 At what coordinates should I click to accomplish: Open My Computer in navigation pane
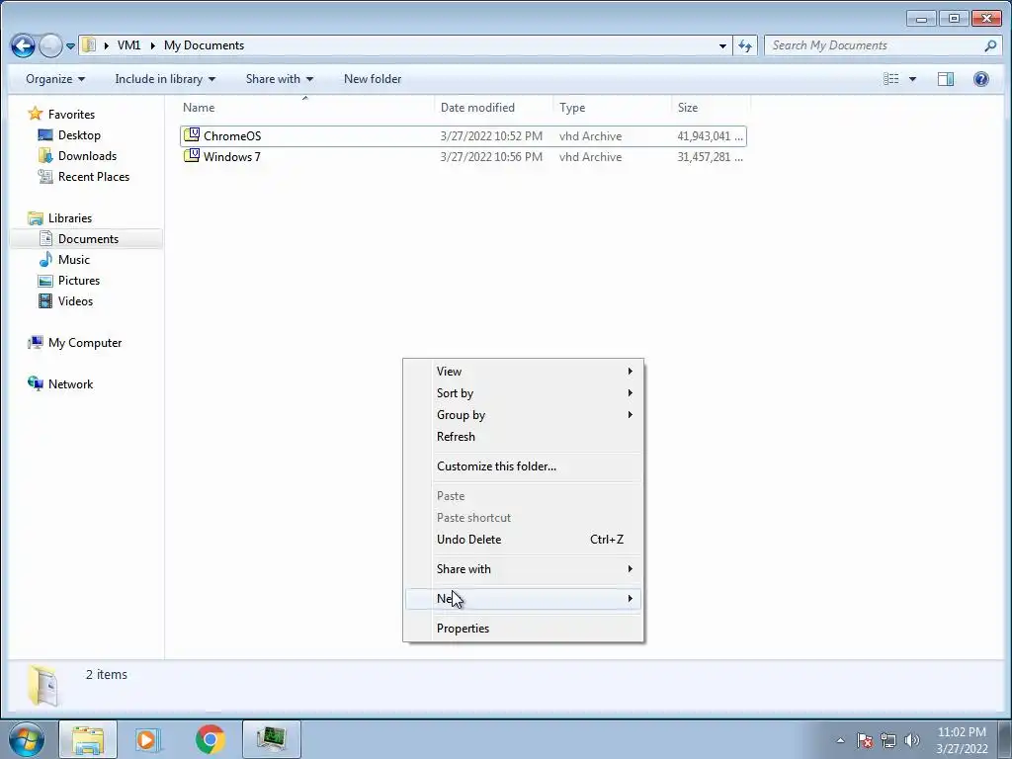coord(85,343)
